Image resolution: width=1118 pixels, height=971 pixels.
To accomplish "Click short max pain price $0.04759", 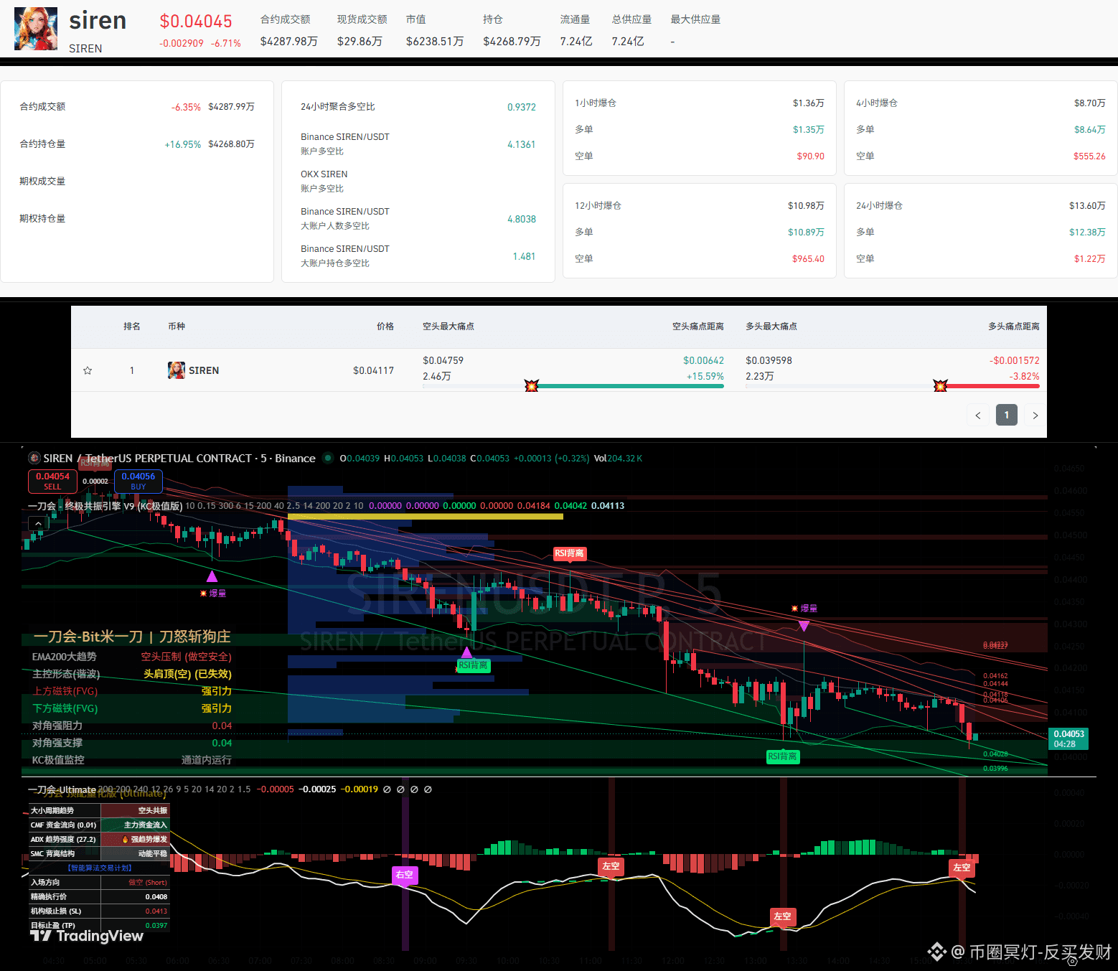I will point(443,360).
